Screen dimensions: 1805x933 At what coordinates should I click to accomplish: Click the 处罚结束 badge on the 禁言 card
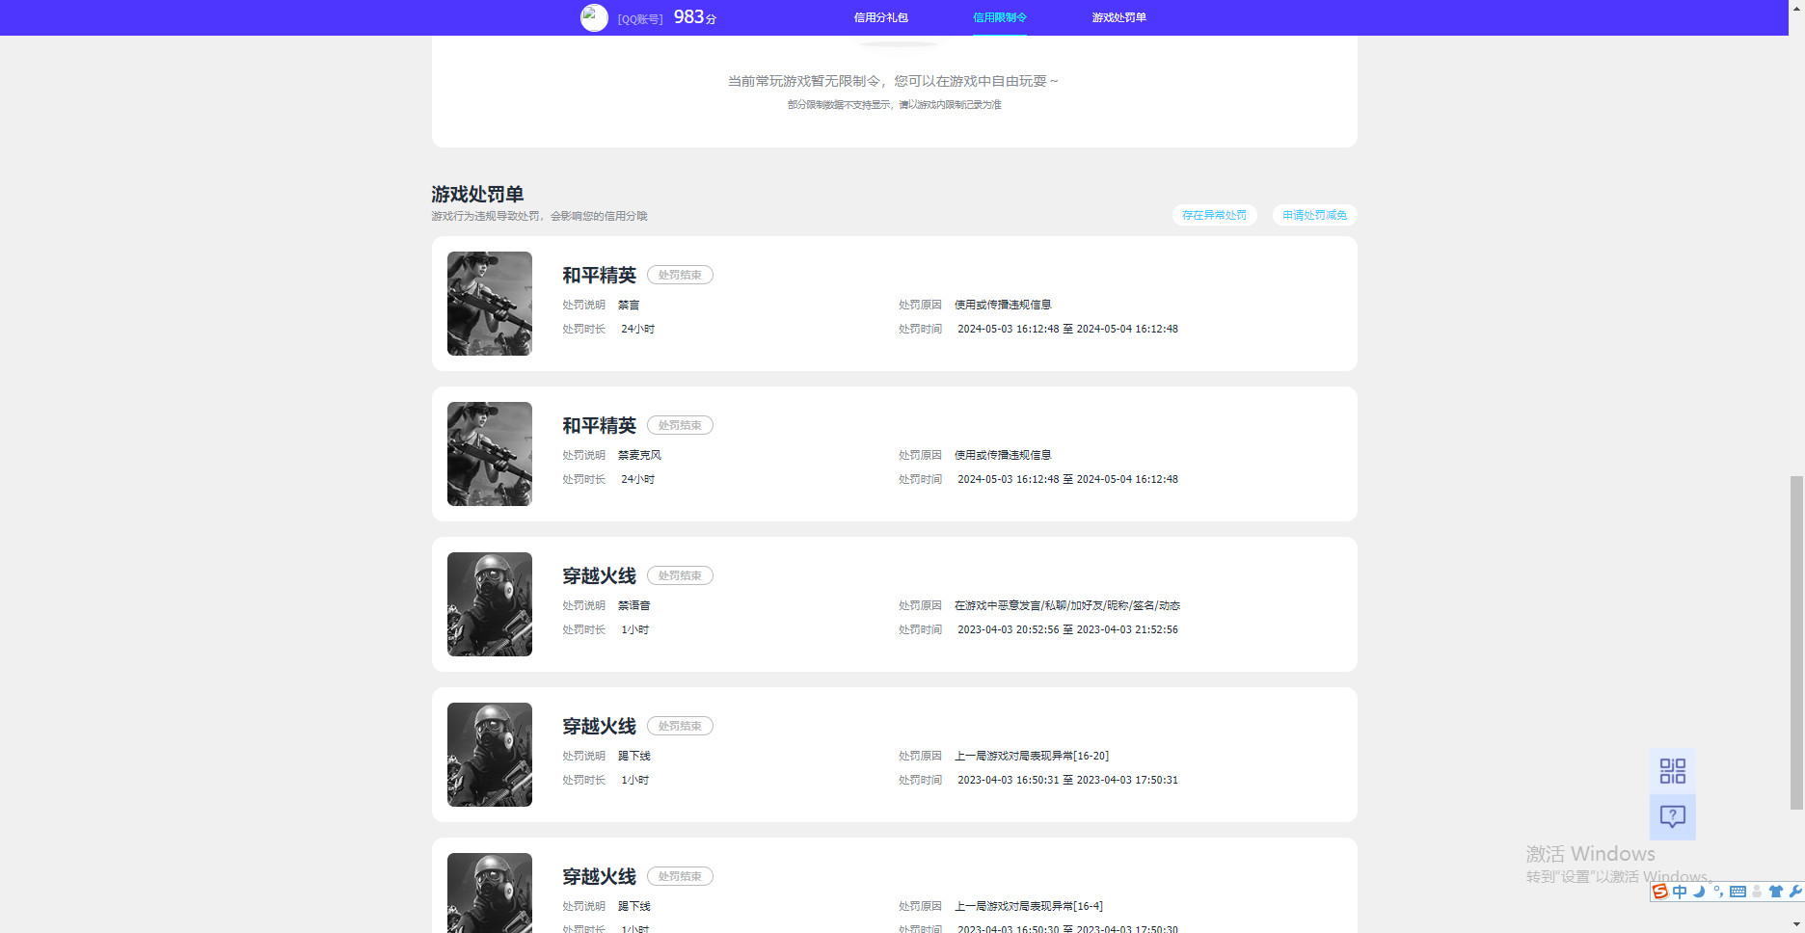point(680,275)
